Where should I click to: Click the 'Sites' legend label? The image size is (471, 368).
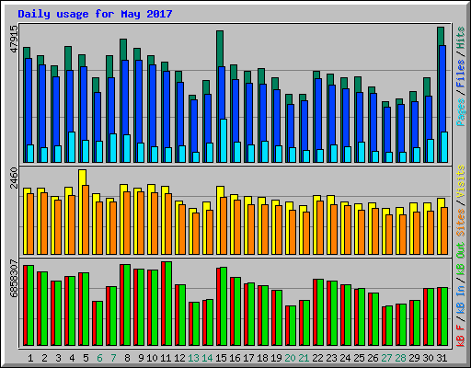tap(461, 223)
